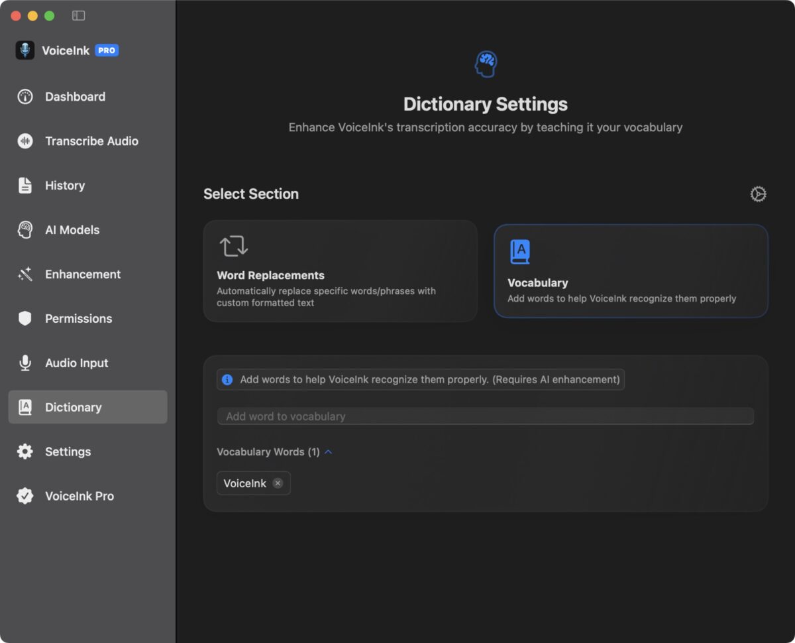
Task: Open the Dashboard section
Action: coord(87,97)
